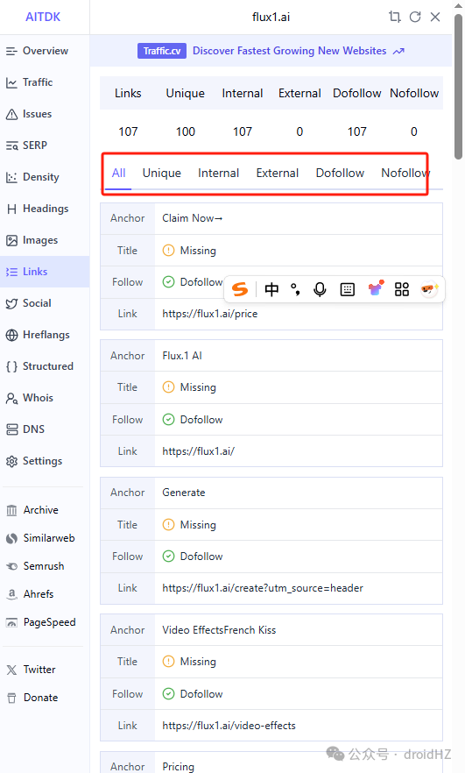465x773 pixels.
Task: Click the refresh icon next to flux1.ai
Action: (415, 17)
